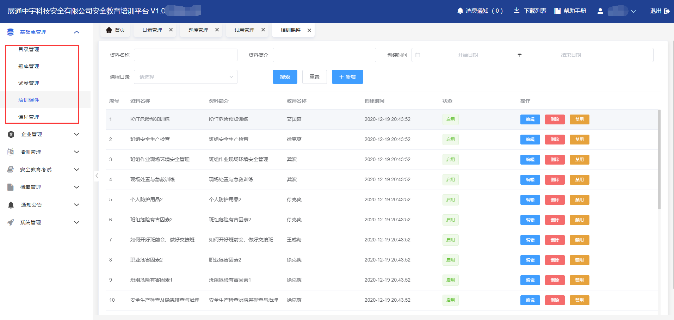This screenshot has height=320, width=674.
Task: Open 目录管理 in the sidebar
Action: click(x=29, y=49)
